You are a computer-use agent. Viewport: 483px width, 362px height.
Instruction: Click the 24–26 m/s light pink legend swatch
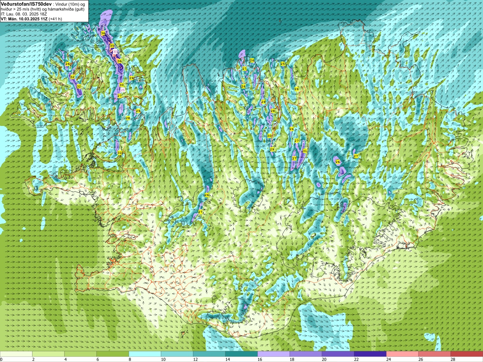tap(402, 354)
